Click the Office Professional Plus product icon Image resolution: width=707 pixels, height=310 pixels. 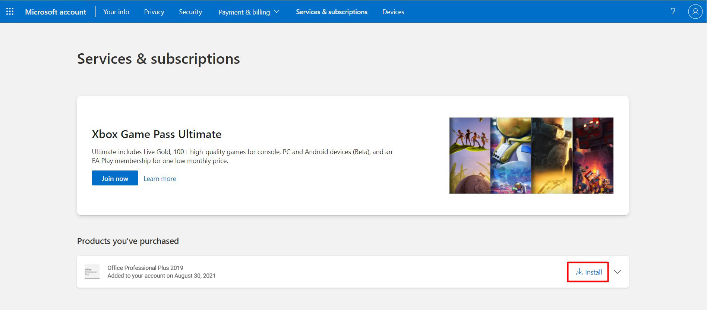pyautogui.click(x=92, y=272)
